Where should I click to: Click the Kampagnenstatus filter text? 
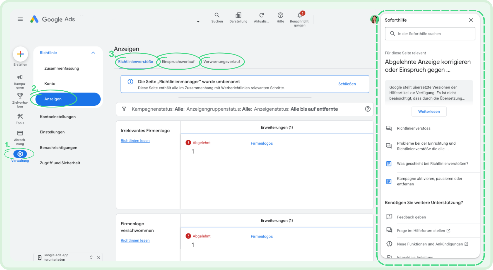(158, 109)
